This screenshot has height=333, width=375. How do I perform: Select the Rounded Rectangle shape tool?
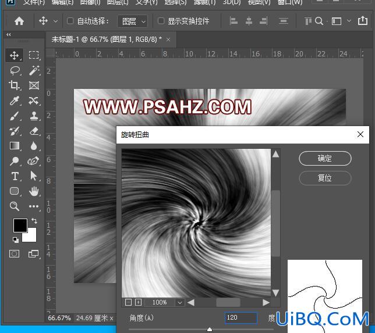[x=15, y=191]
